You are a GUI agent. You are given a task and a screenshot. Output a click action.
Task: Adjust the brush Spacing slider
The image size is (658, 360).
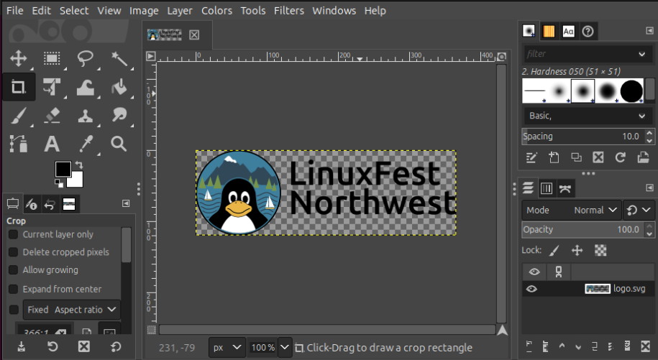tap(583, 137)
